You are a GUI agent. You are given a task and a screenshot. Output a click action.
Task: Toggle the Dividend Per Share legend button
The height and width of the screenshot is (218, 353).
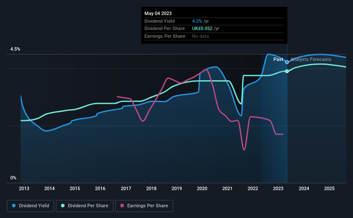pos(85,206)
